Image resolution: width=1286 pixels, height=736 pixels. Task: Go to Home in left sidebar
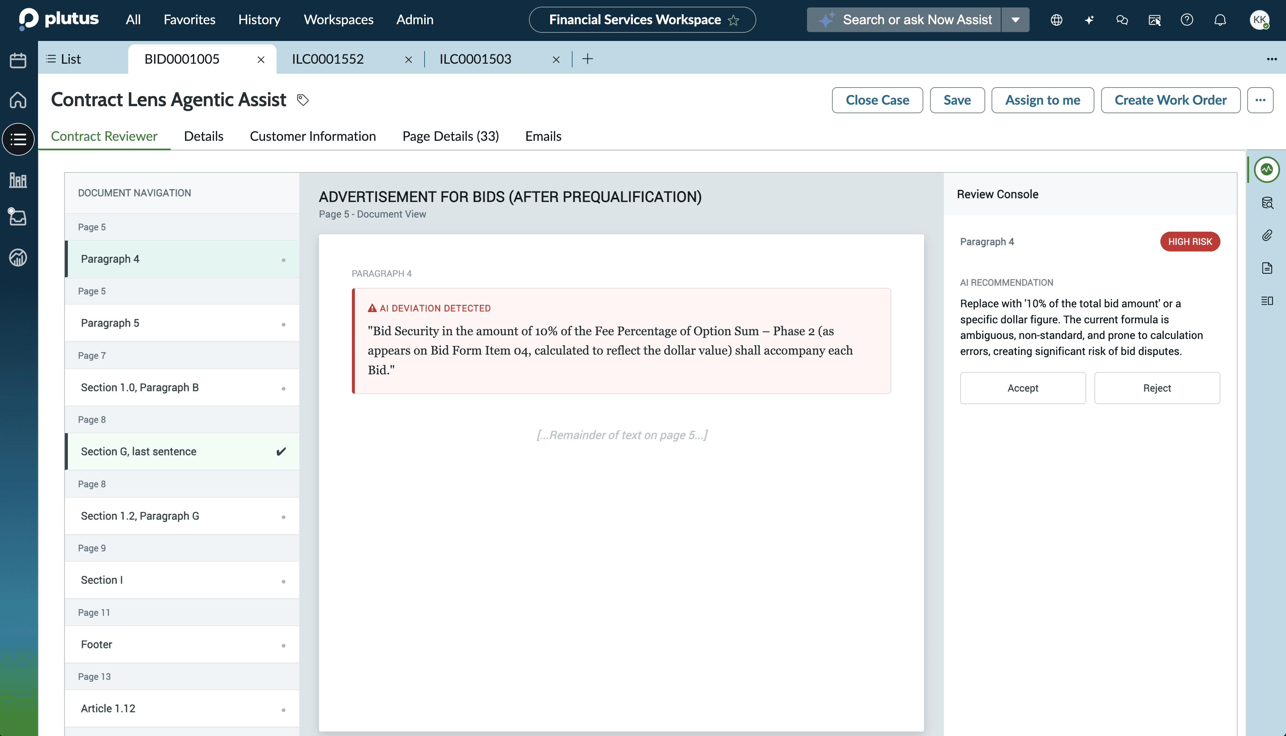tap(18, 99)
